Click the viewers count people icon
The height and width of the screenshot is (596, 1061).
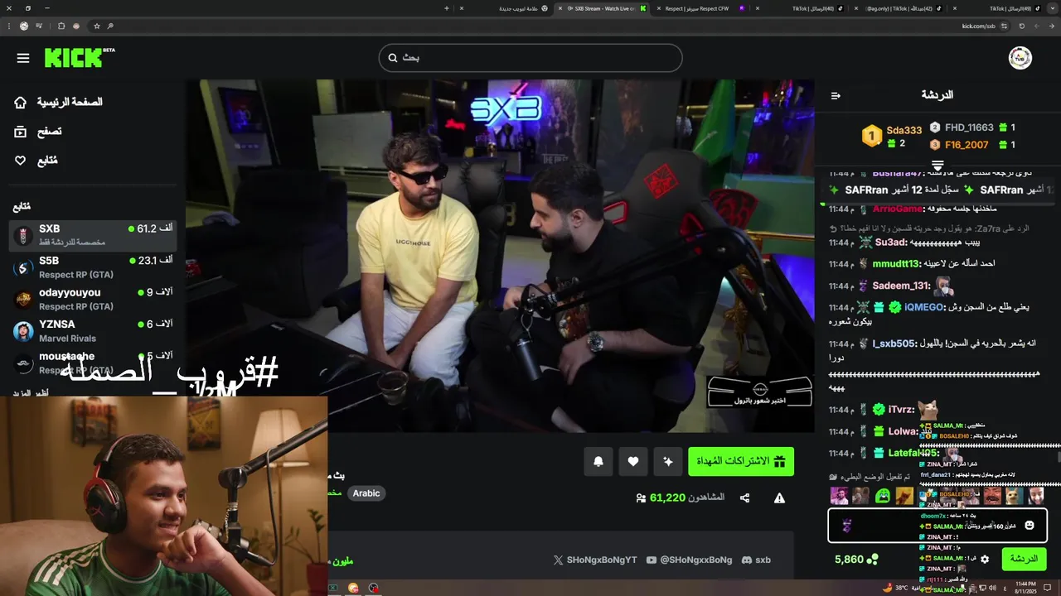641,497
